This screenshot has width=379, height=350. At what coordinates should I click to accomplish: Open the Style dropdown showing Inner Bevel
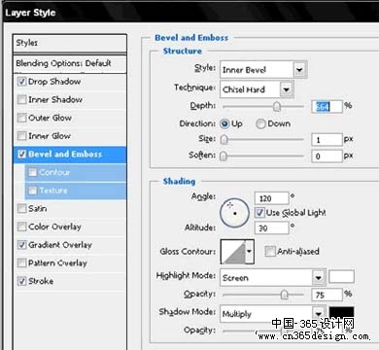tap(263, 69)
